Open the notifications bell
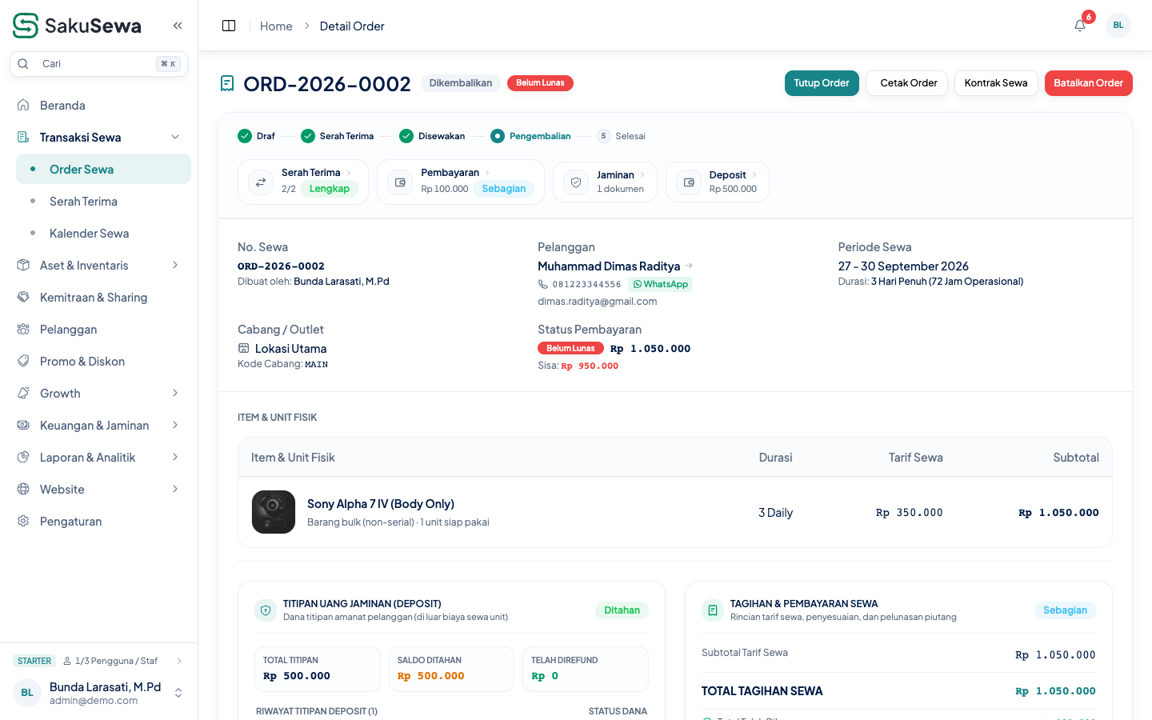Image resolution: width=1152 pixels, height=720 pixels. pyautogui.click(x=1080, y=26)
